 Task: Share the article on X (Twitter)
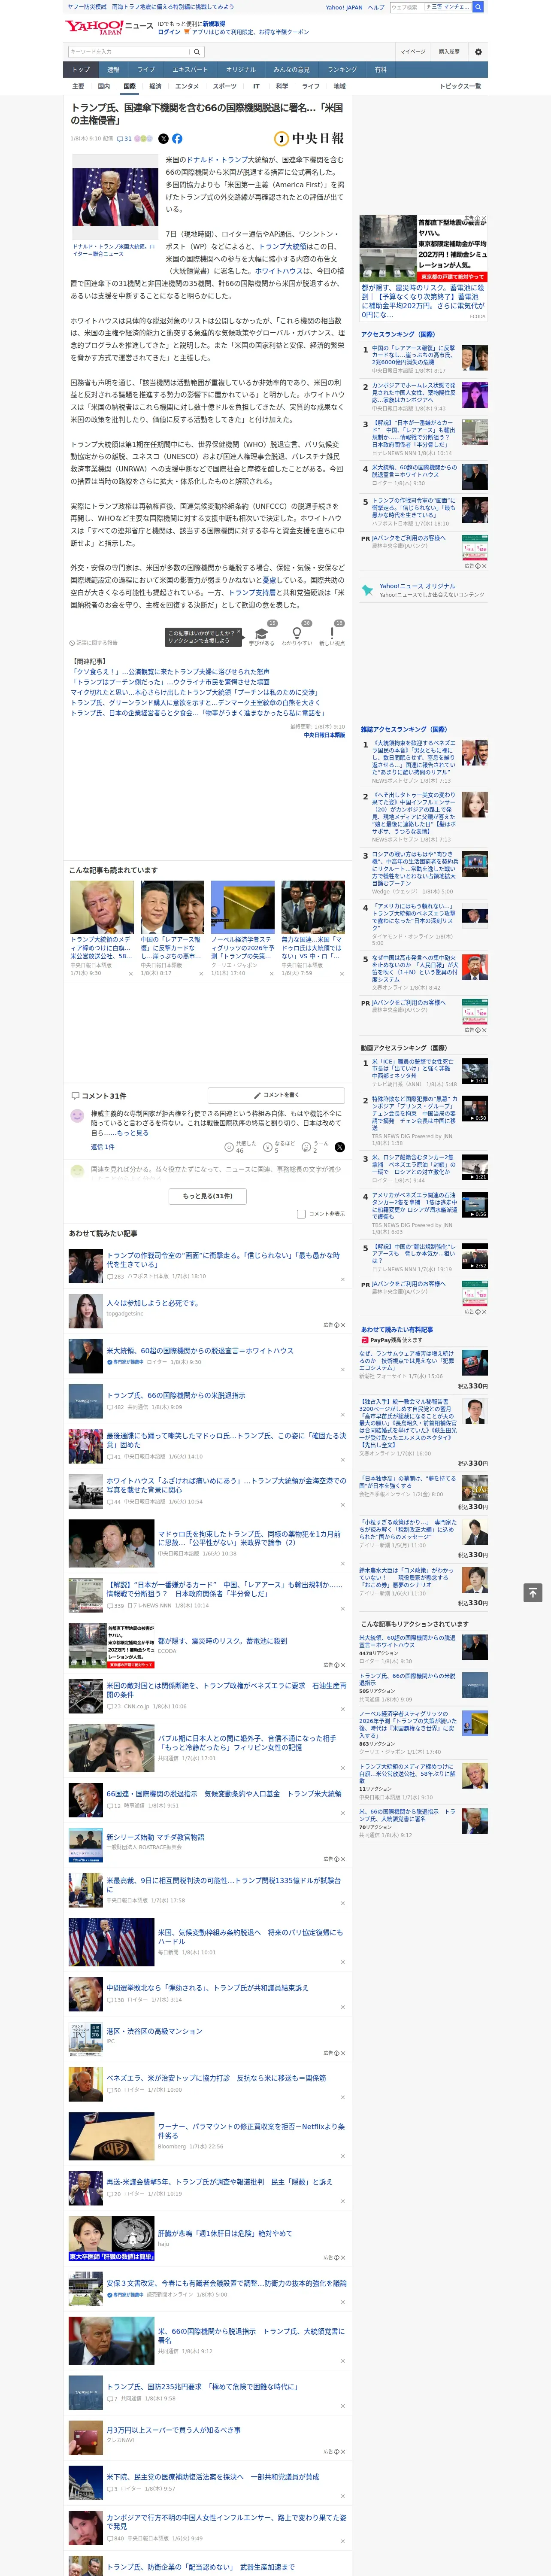point(164,139)
